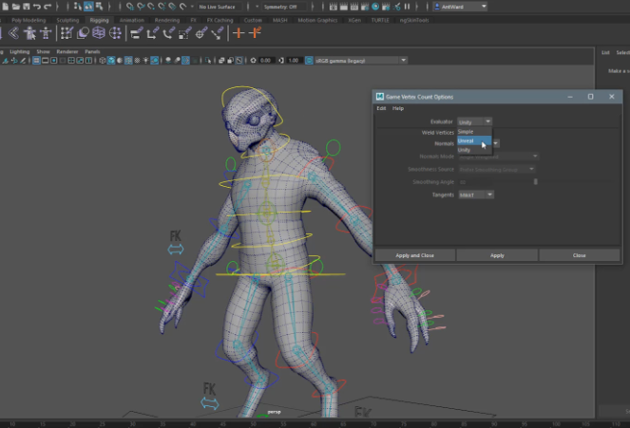Click the orange plus locator shelf icon
The width and height of the screenshot is (630, 428).
click(238, 32)
